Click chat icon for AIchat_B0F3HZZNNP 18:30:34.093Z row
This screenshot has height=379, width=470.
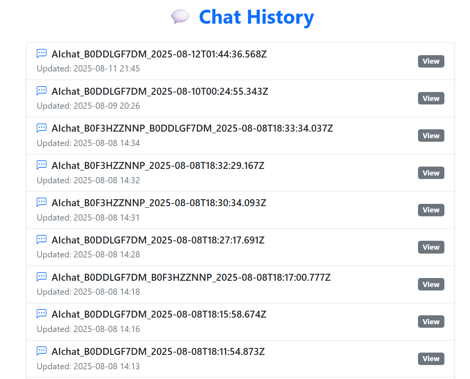(x=42, y=202)
